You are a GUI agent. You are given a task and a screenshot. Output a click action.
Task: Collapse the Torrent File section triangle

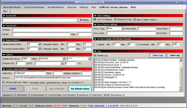point(4,16)
